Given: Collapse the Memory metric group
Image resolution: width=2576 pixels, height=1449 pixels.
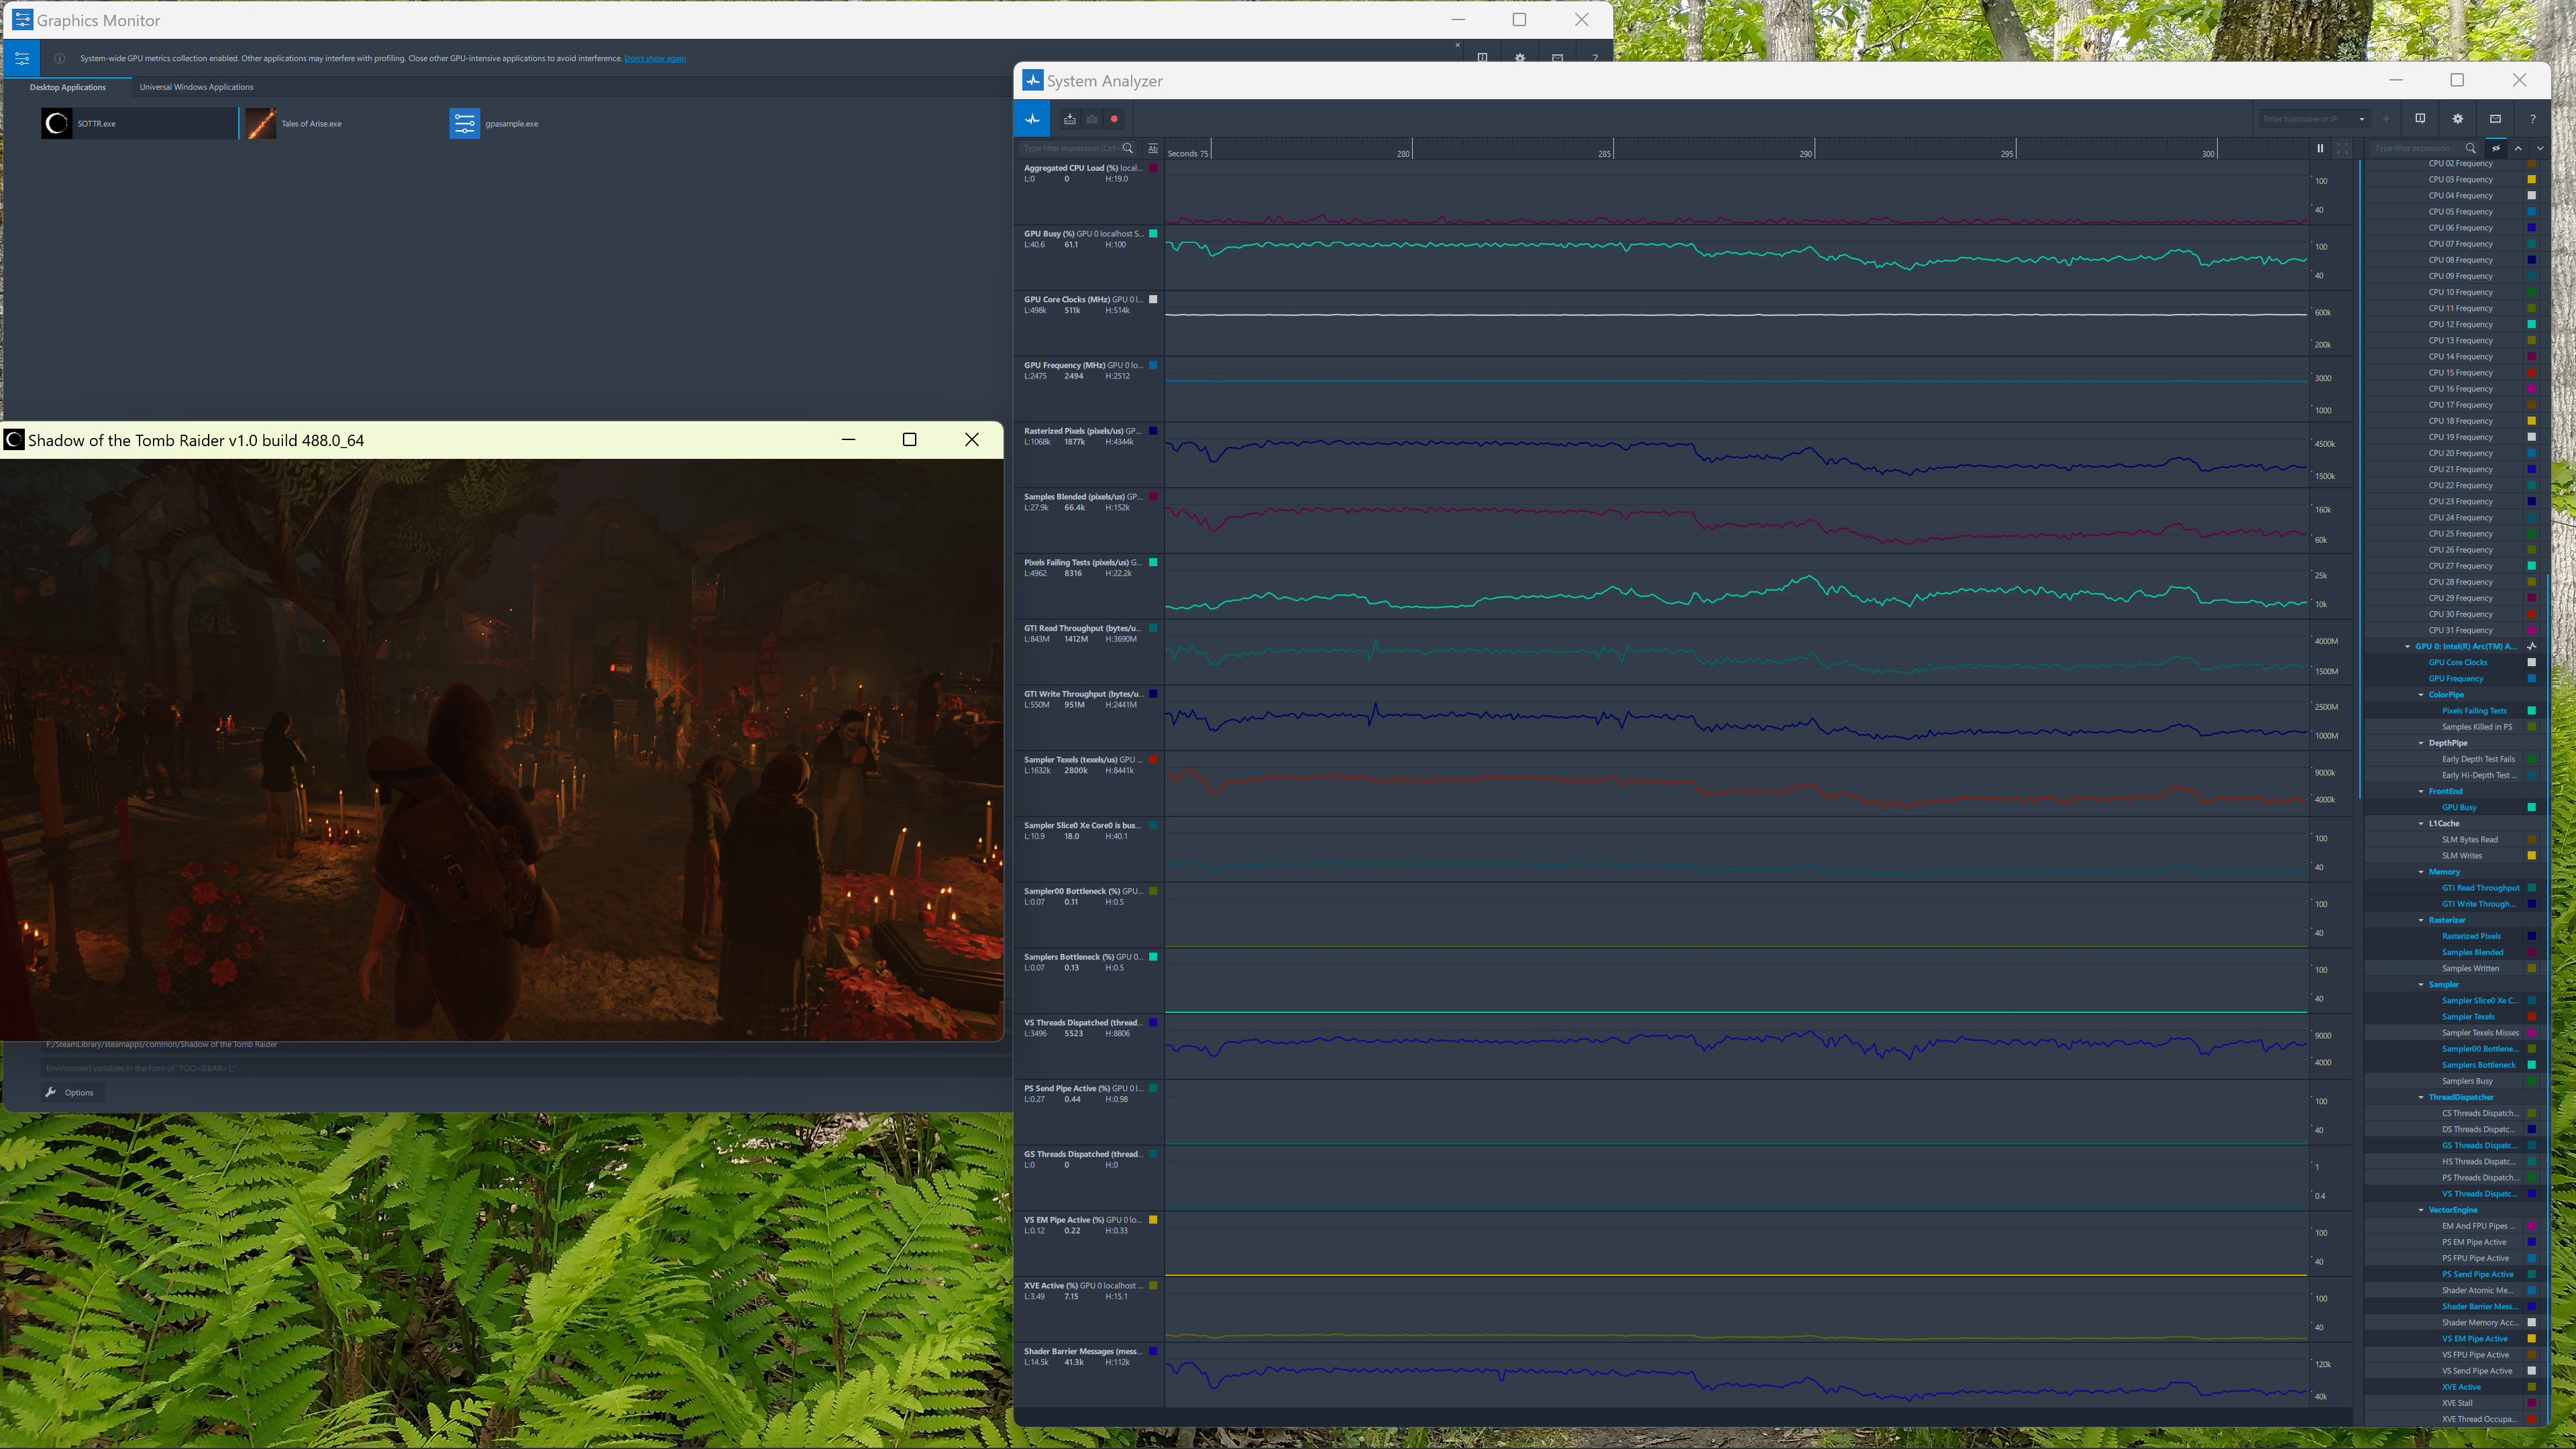Looking at the screenshot, I should 2421,872.
